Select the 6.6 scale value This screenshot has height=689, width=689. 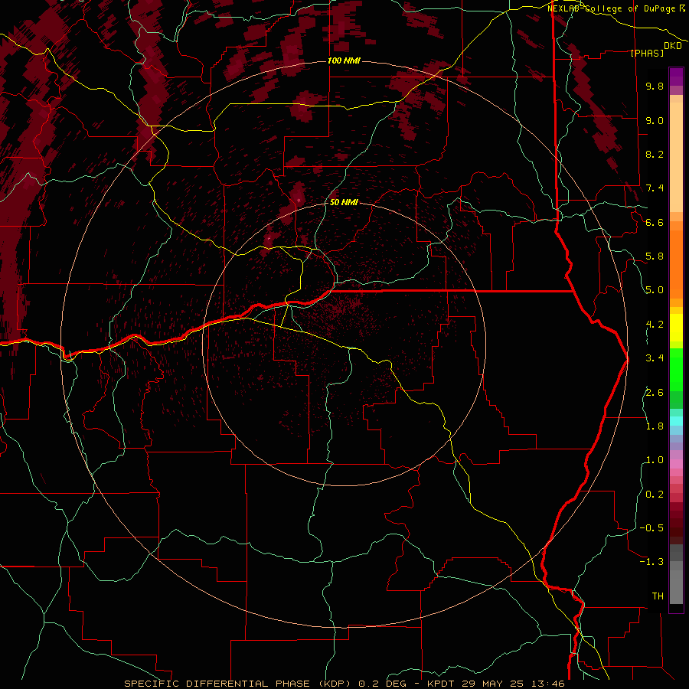tap(655, 222)
